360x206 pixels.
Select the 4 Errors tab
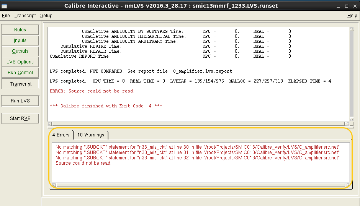coord(61,135)
